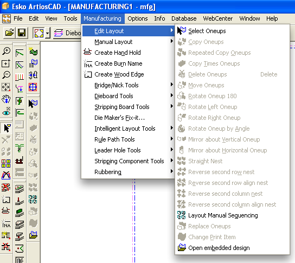This screenshot has height=263, width=295.
Task: Choose Layout Manual Sequencing in submenu
Action: (232, 215)
